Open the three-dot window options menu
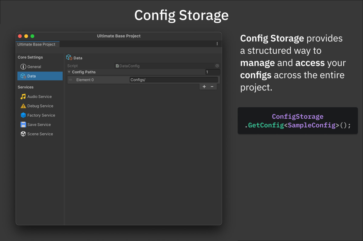 click(217, 44)
